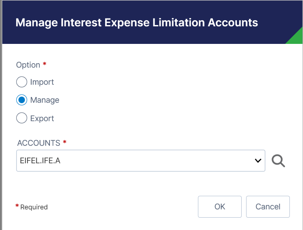The width and height of the screenshot is (303, 230).
Task: Click the red asterisk next to ACCOUNTS
Action: [65, 143]
